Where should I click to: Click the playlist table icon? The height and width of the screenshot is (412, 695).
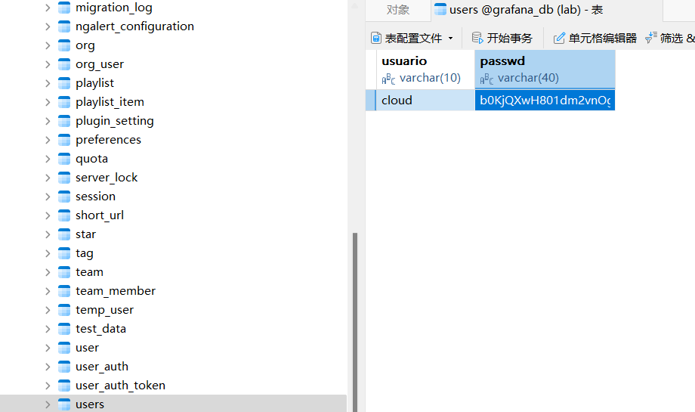coord(64,83)
